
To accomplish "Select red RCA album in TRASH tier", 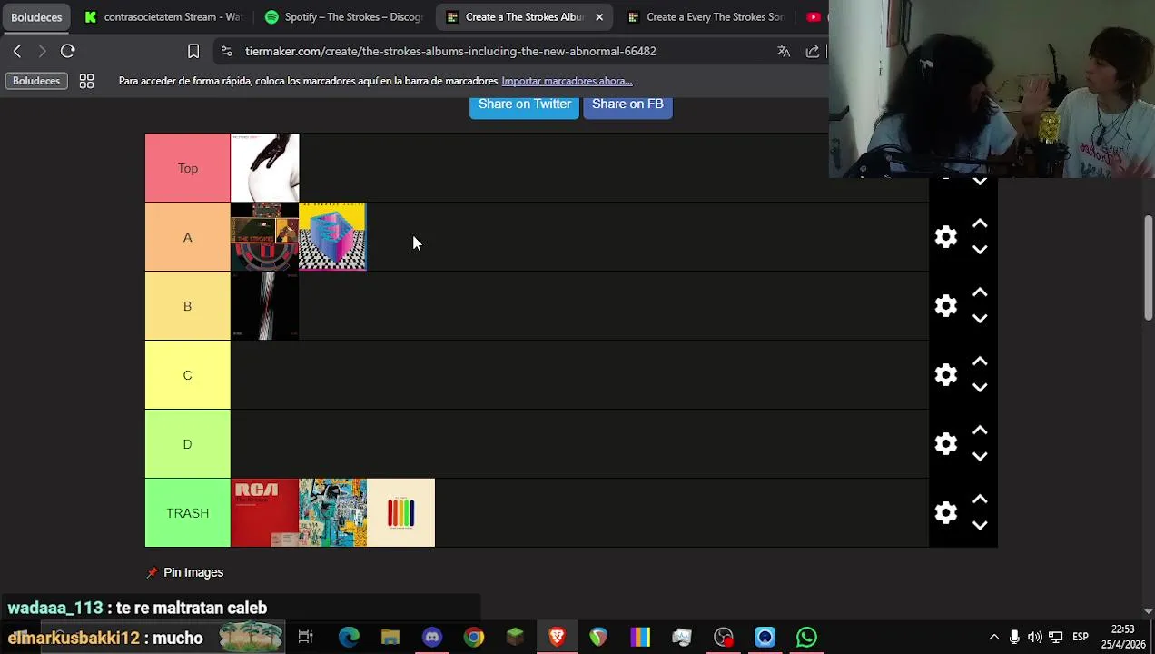I will 265,513.
